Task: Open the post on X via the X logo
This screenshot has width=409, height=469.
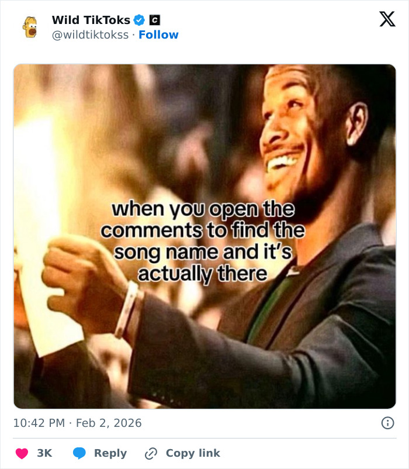Action: (387, 19)
